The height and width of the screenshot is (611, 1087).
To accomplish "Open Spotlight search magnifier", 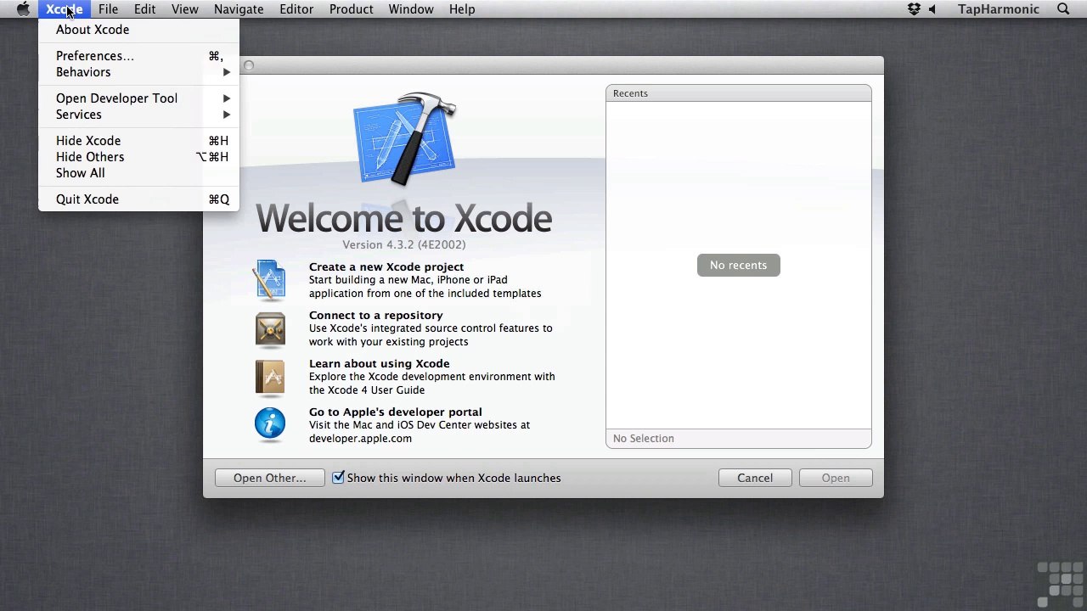I will (1063, 9).
